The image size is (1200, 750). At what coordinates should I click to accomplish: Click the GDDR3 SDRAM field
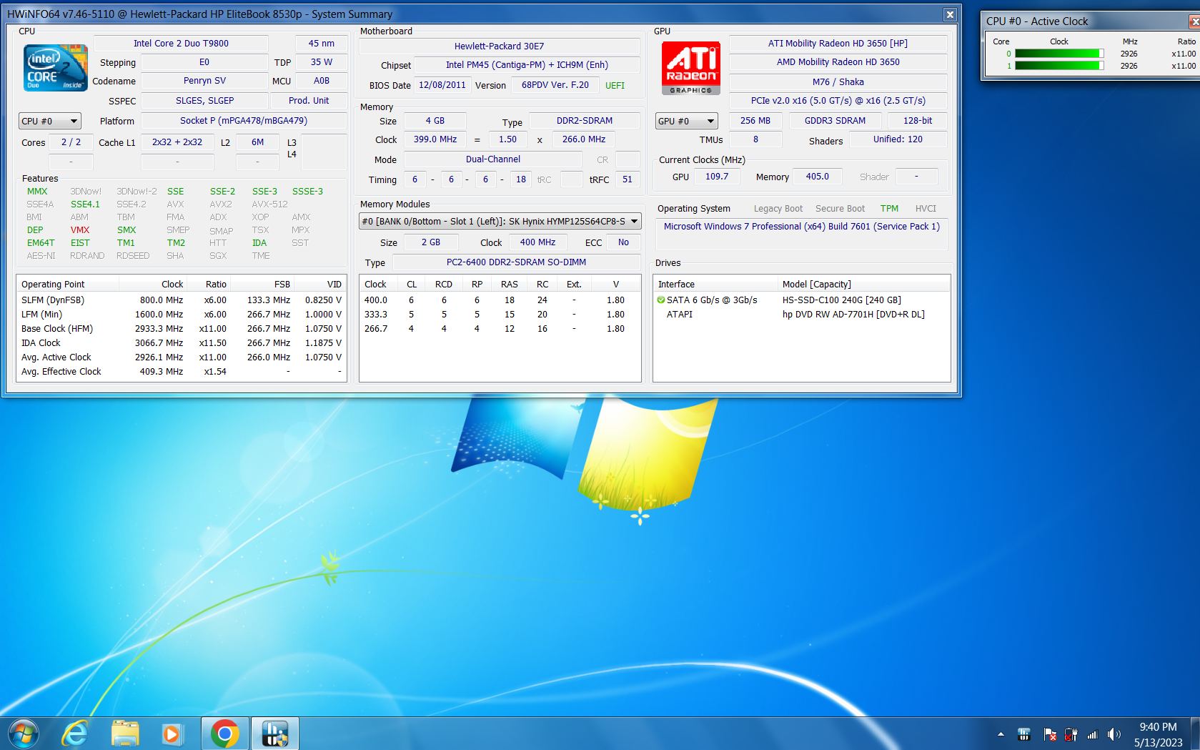[x=835, y=121]
